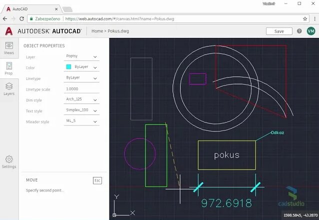The image size is (319, 220).
Task: Open the Layers sidebar panel
Action: [9, 89]
